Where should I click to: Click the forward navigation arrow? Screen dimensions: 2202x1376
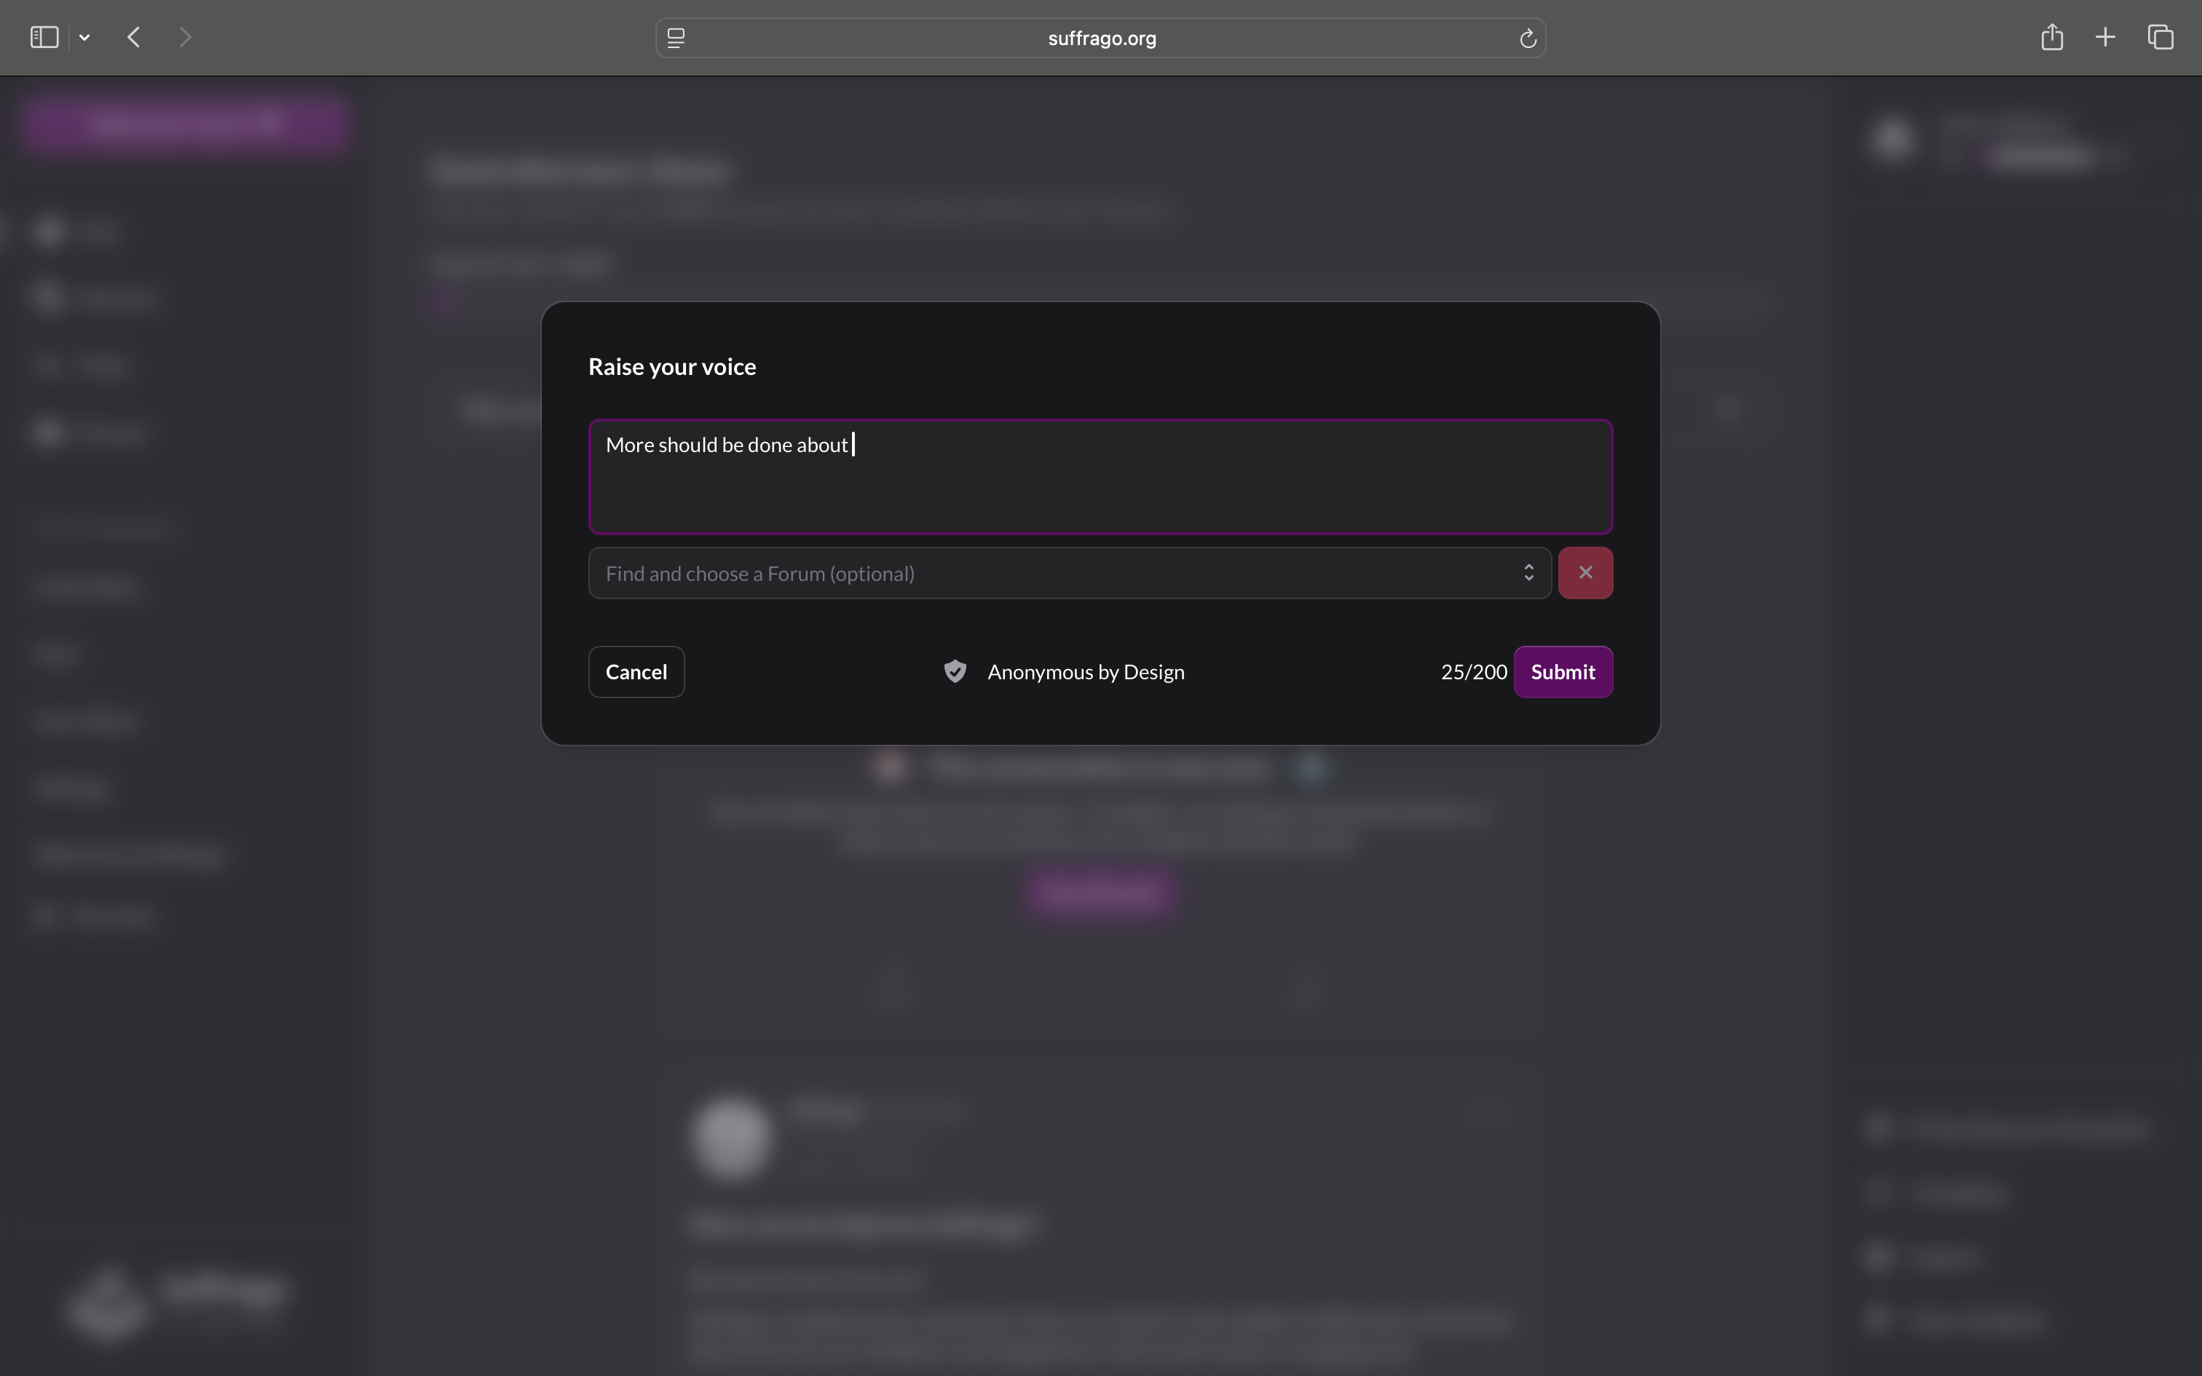tap(185, 37)
